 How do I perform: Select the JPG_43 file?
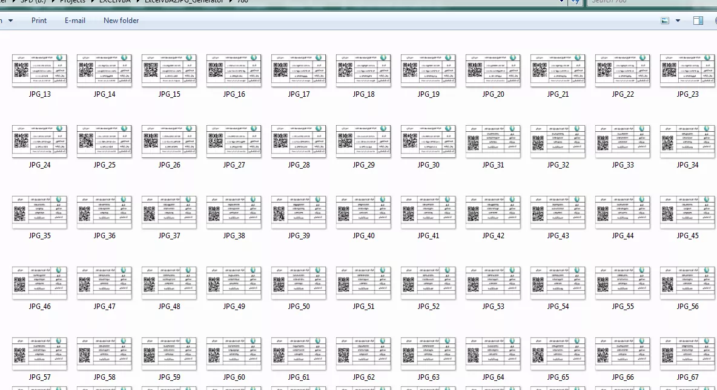click(558, 212)
